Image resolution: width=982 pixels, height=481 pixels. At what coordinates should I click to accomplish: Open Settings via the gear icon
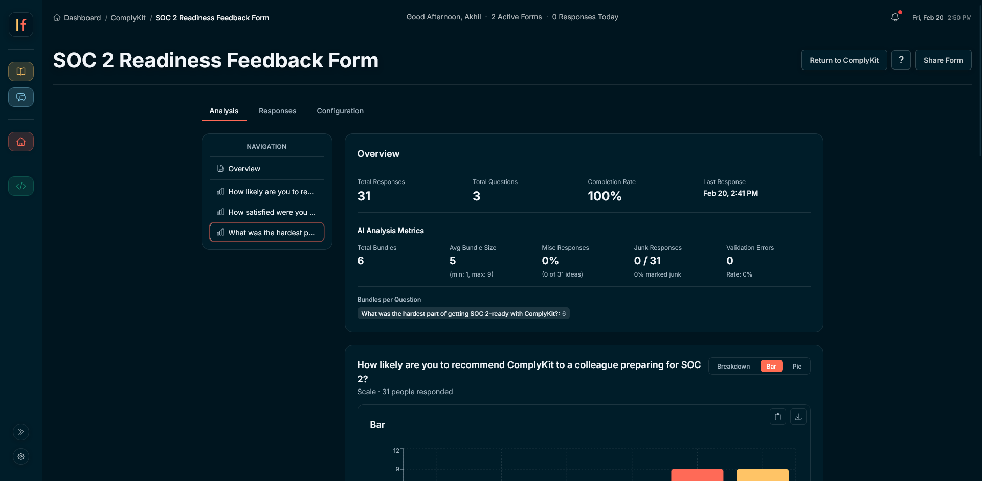point(20,456)
